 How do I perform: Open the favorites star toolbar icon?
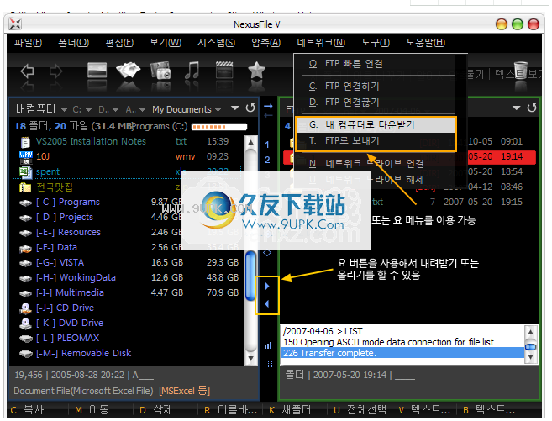[256, 70]
